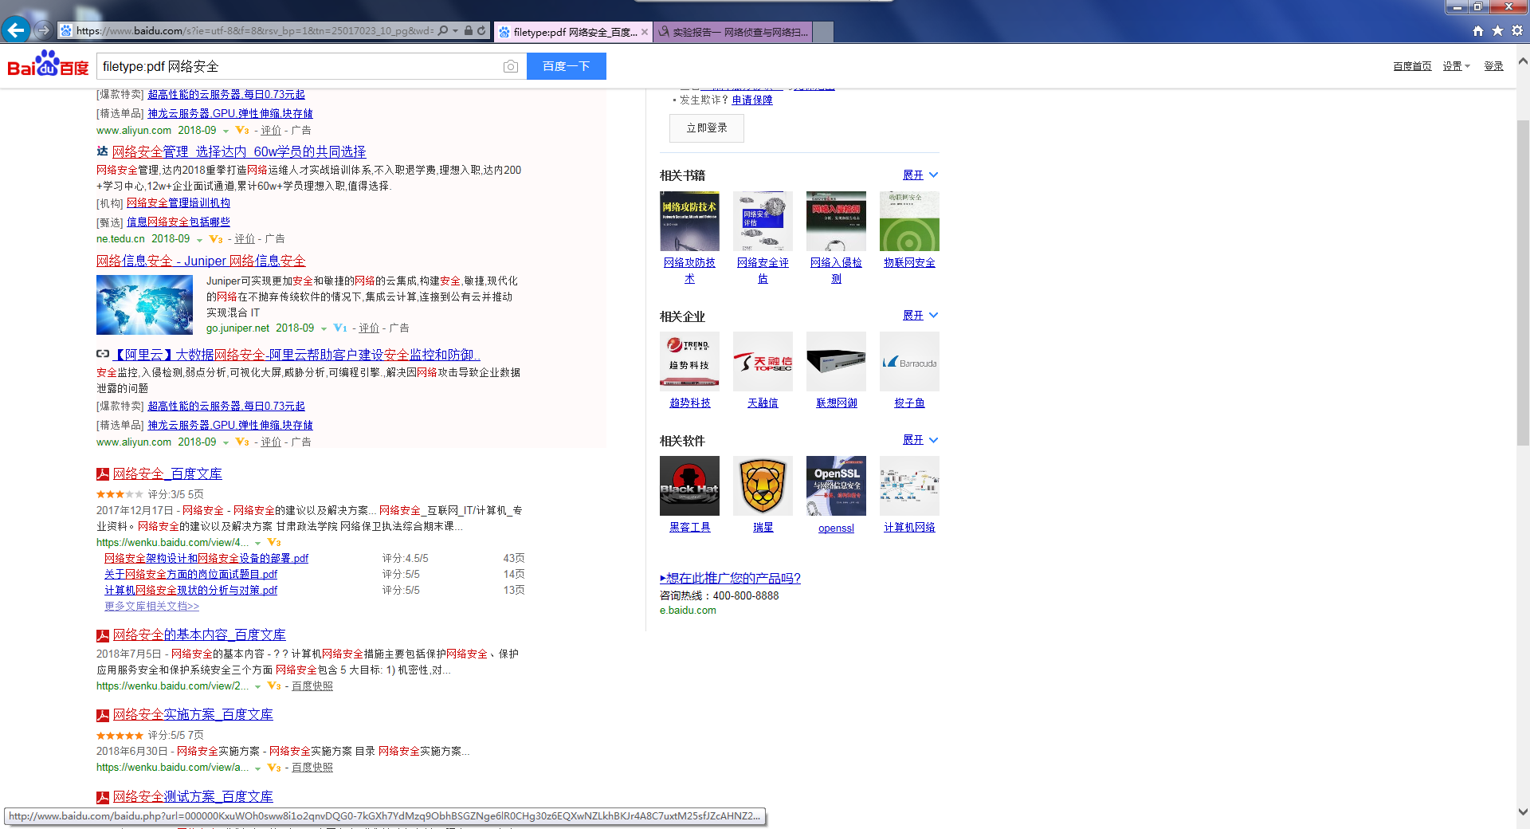The height and width of the screenshot is (829, 1530).
Task: Open the OpenSSL book thumbnail
Action: pyautogui.click(x=836, y=486)
